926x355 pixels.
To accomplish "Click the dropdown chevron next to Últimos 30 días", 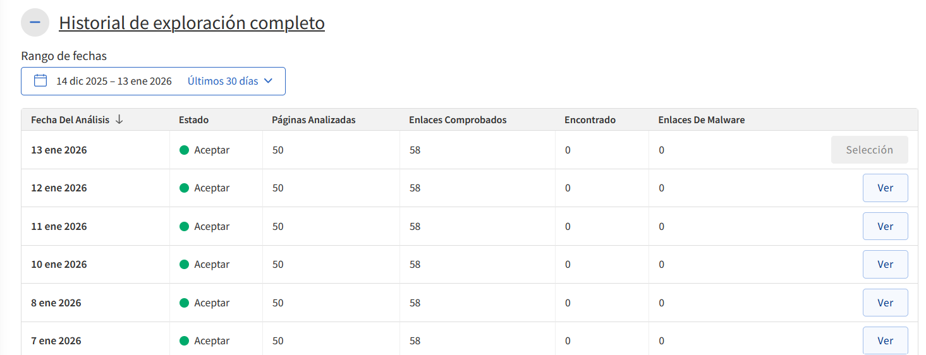I will 268,81.
